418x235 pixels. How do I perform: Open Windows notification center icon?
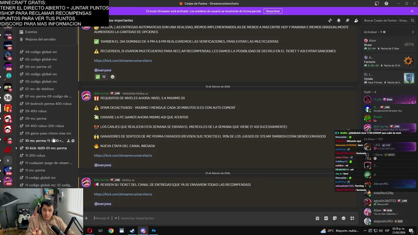pyautogui.click(x=411, y=231)
